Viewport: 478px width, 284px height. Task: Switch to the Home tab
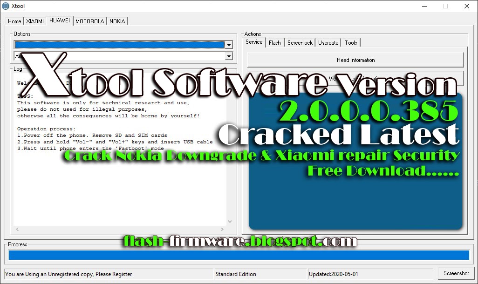point(14,21)
